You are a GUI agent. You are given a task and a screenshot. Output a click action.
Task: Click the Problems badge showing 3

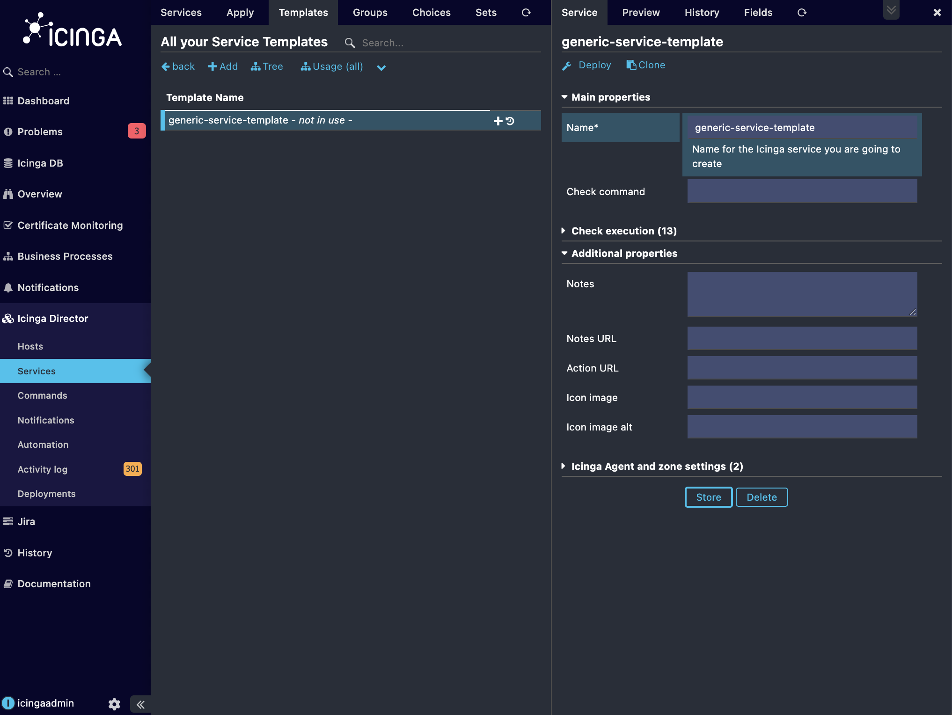tap(137, 131)
